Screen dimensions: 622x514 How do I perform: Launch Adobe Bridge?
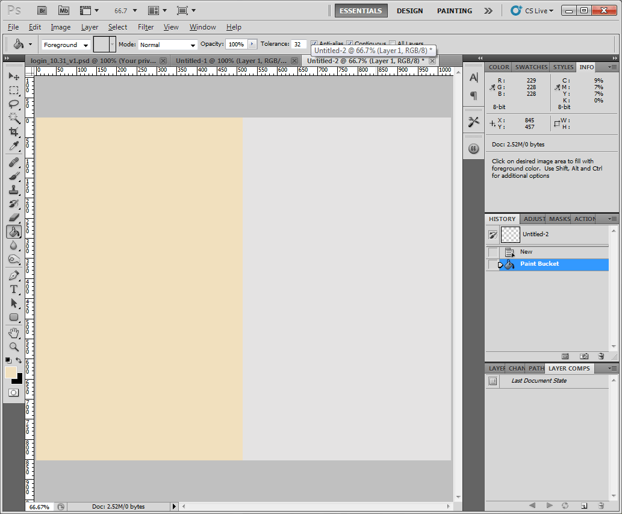coord(42,11)
